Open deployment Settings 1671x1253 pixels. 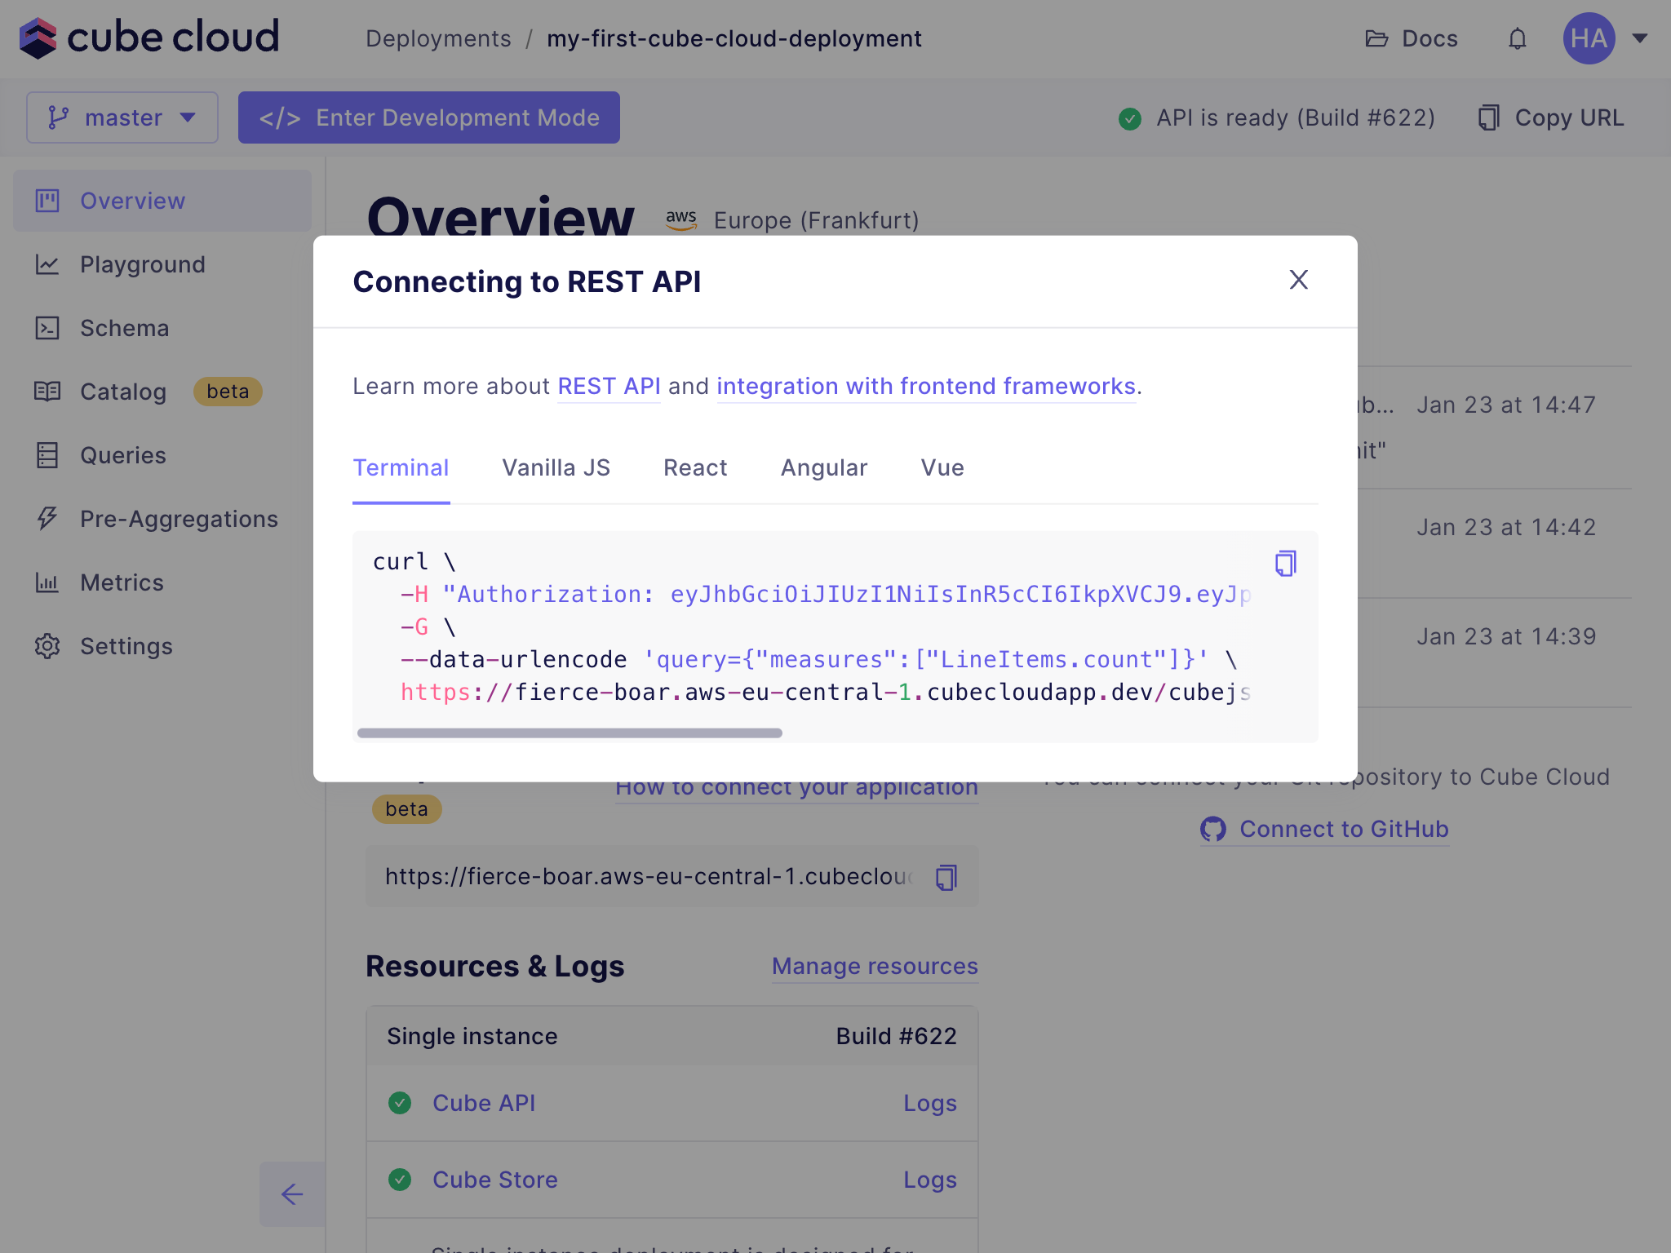pyautogui.click(x=126, y=646)
